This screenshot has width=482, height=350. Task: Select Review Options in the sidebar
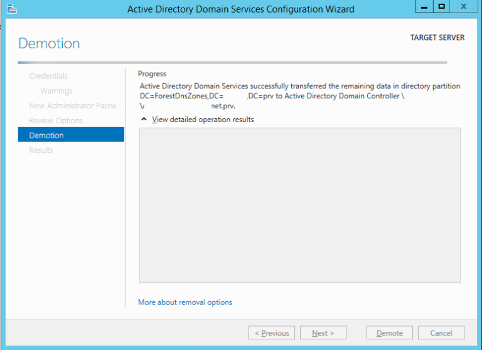pos(56,120)
